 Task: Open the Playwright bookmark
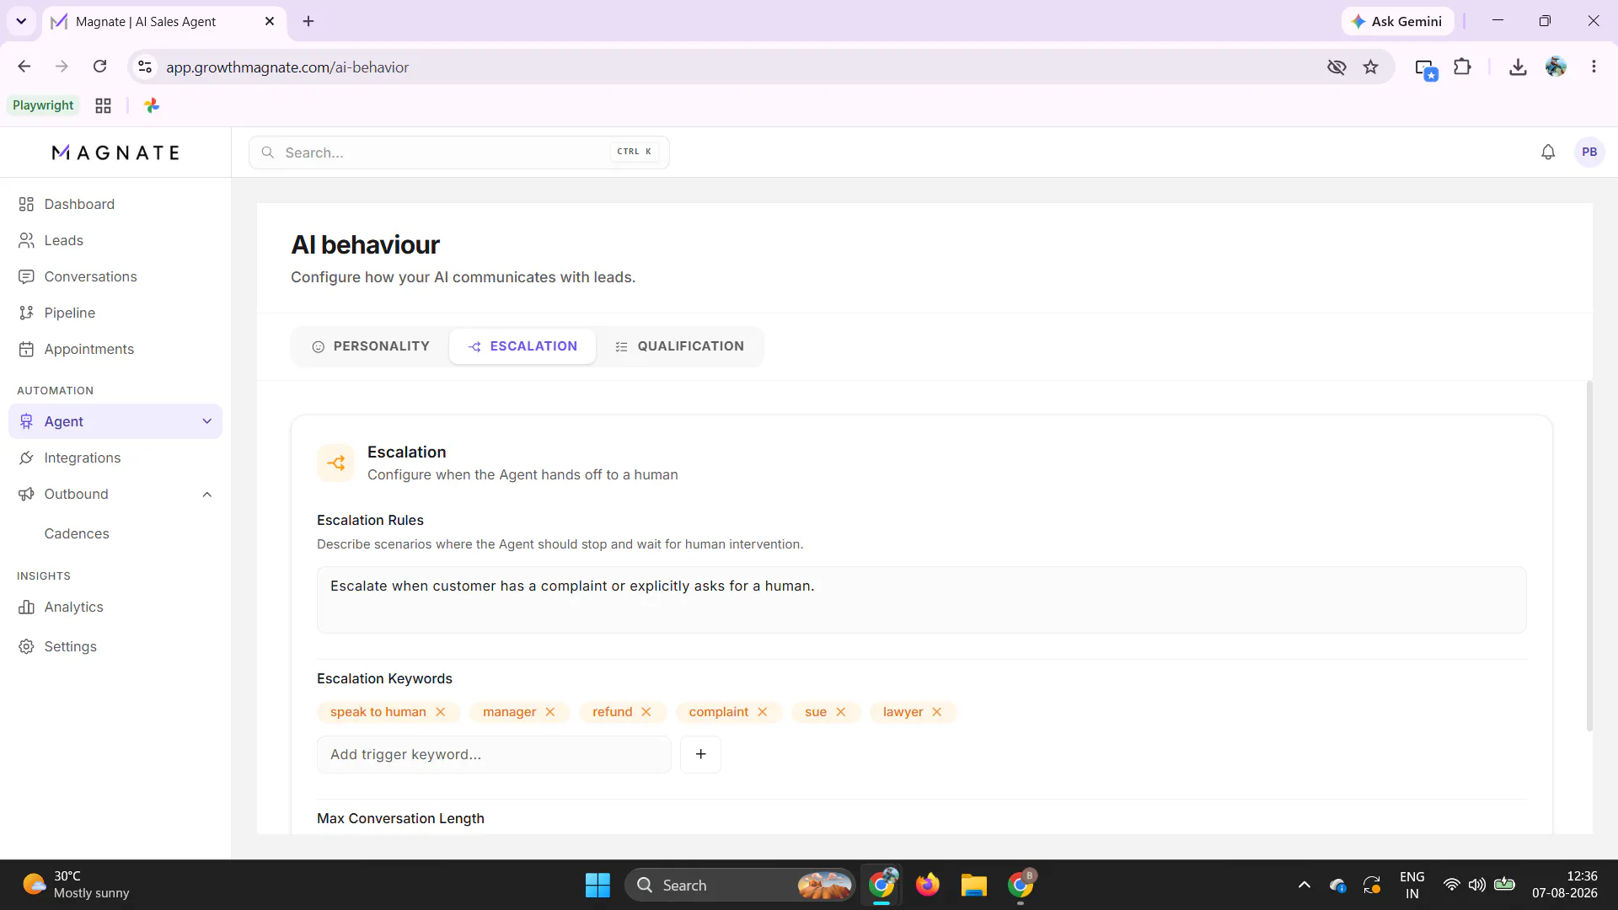43,105
